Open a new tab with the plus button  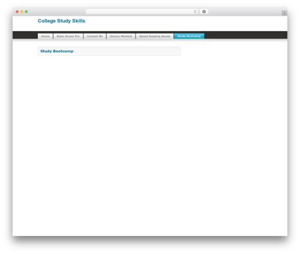tap(284, 13)
